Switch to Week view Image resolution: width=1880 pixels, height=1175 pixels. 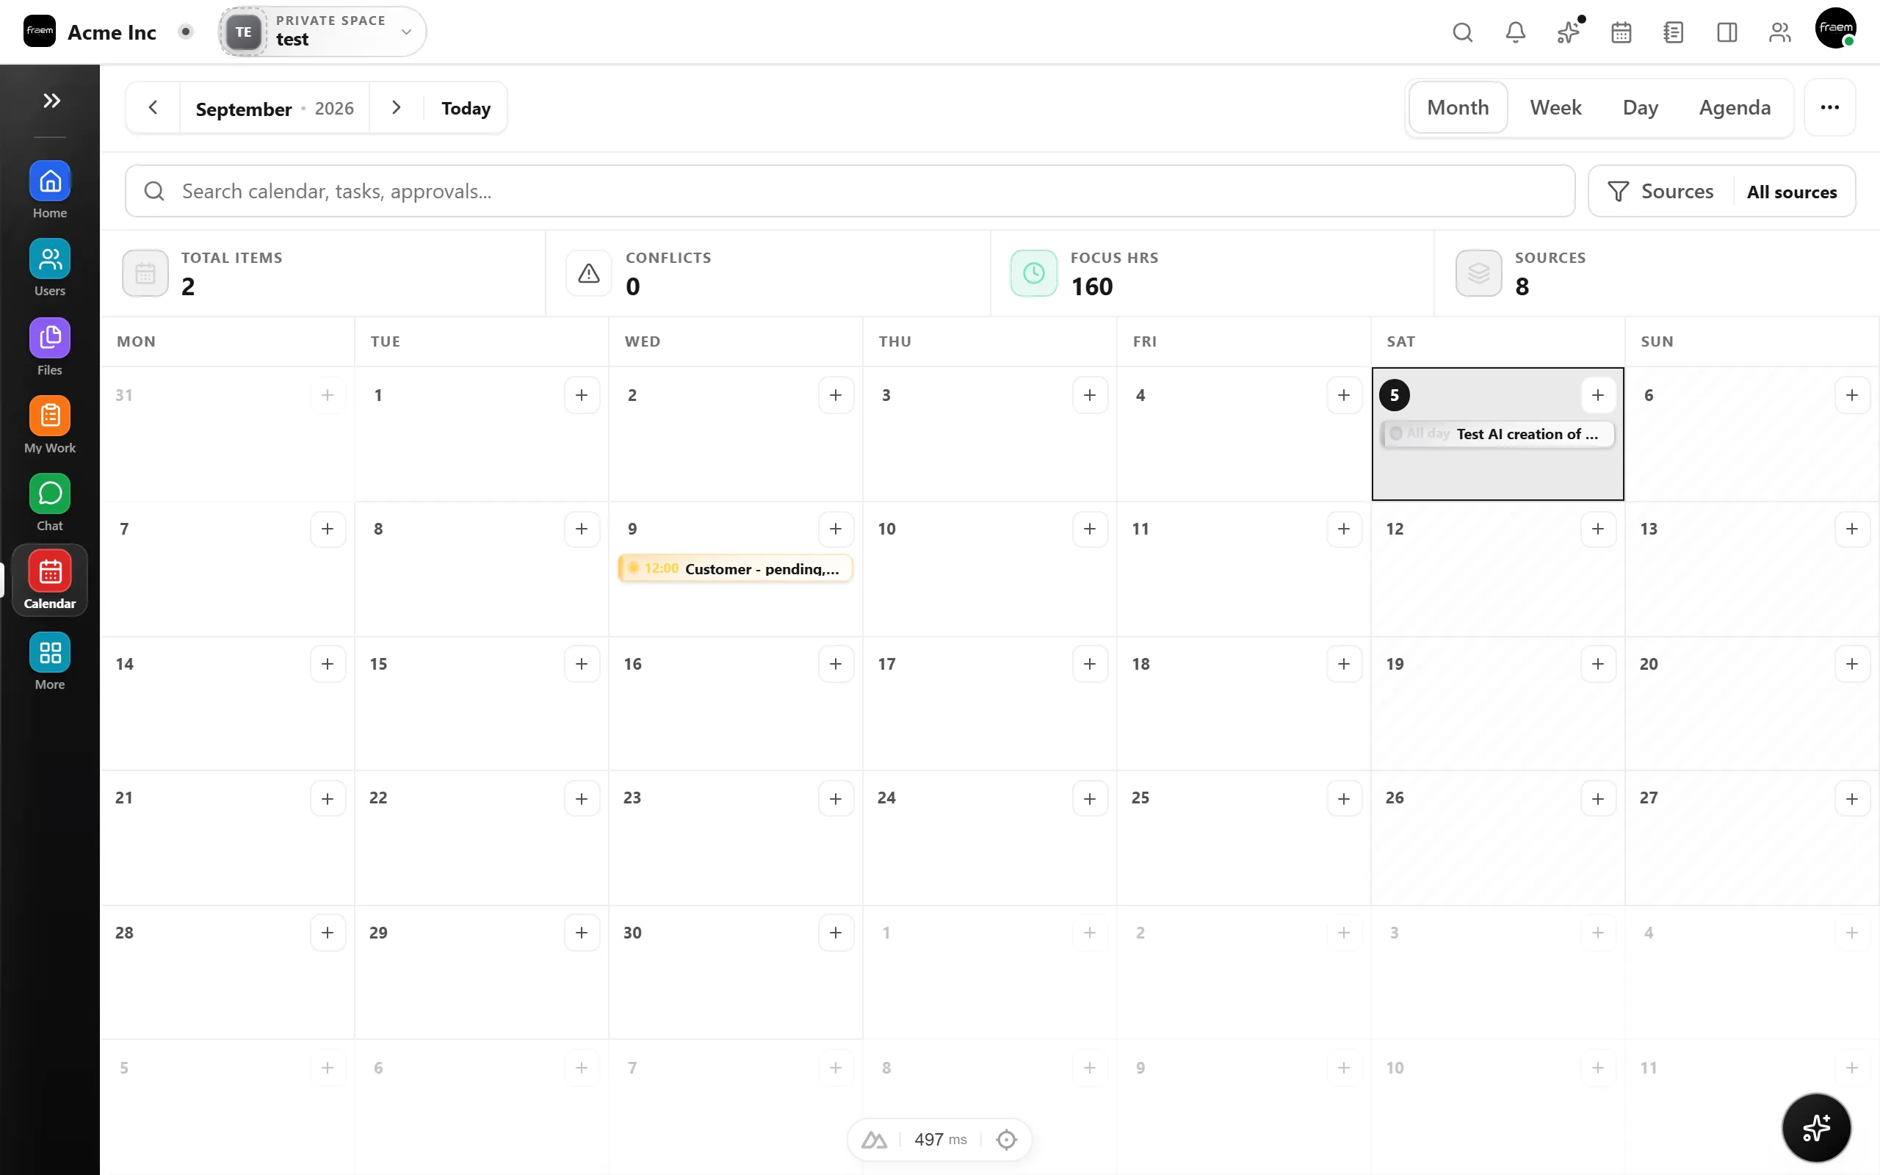1555,107
